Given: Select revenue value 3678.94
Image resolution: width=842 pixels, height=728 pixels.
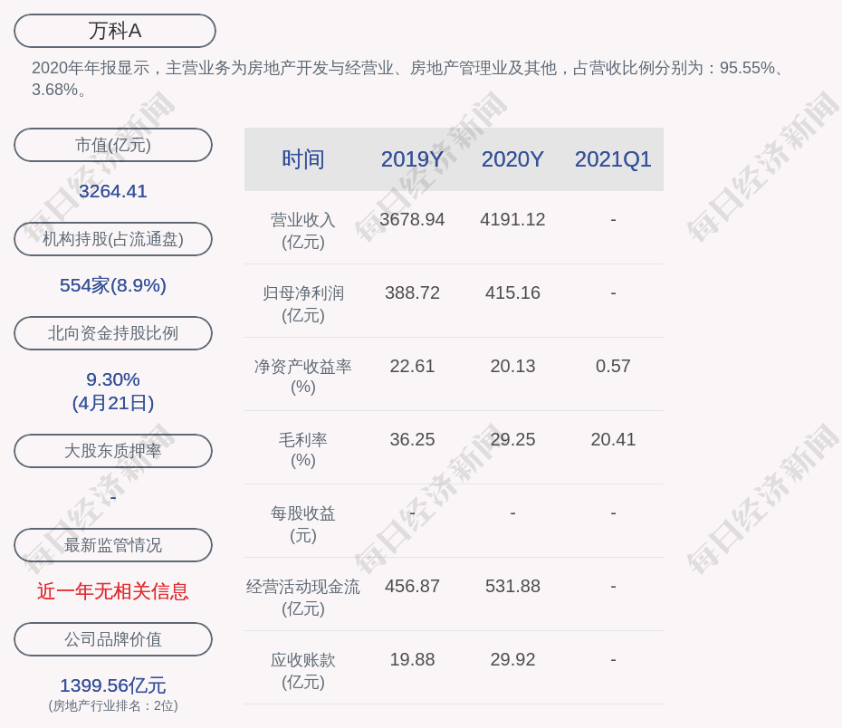Looking at the screenshot, I should (413, 219).
